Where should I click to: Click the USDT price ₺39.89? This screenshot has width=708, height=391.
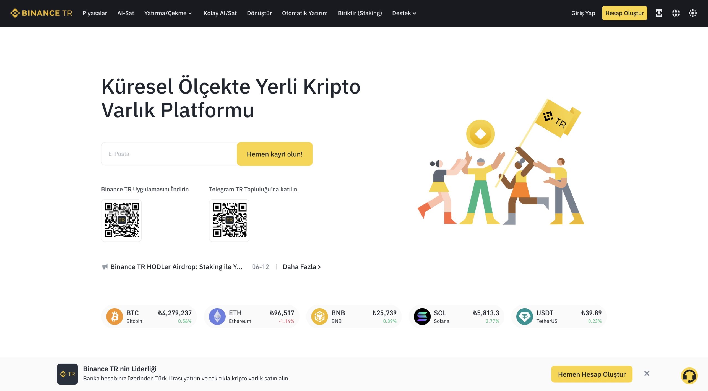click(x=591, y=313)
